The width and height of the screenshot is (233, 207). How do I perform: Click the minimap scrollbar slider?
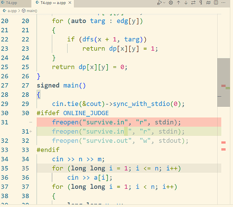[223, 82]
